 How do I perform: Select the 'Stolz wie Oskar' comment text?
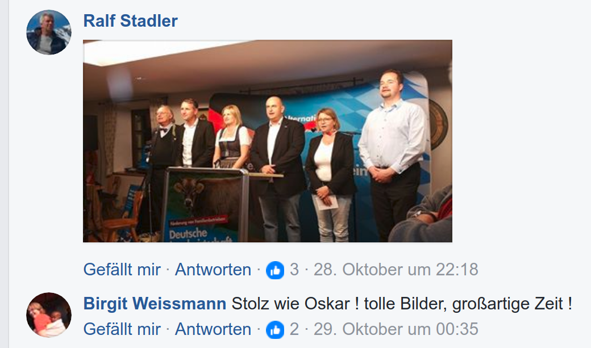[402, 304]
